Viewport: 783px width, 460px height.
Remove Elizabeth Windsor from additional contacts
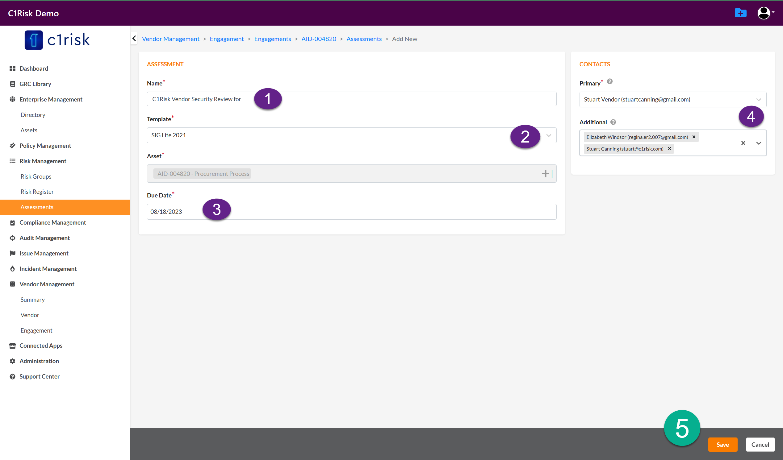(694, 137)
